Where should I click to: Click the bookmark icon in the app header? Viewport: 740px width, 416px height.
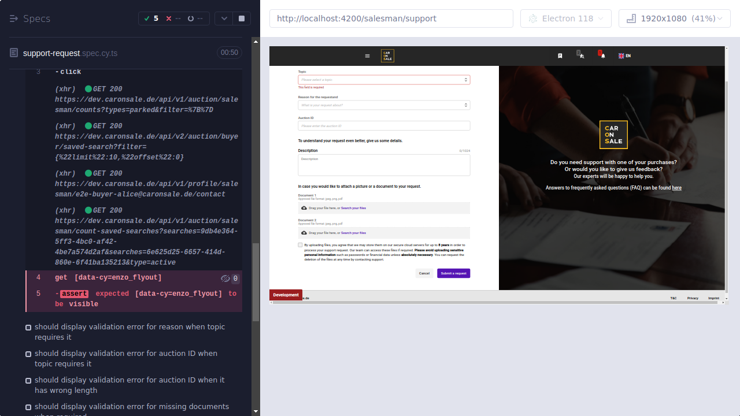(559, 54)
